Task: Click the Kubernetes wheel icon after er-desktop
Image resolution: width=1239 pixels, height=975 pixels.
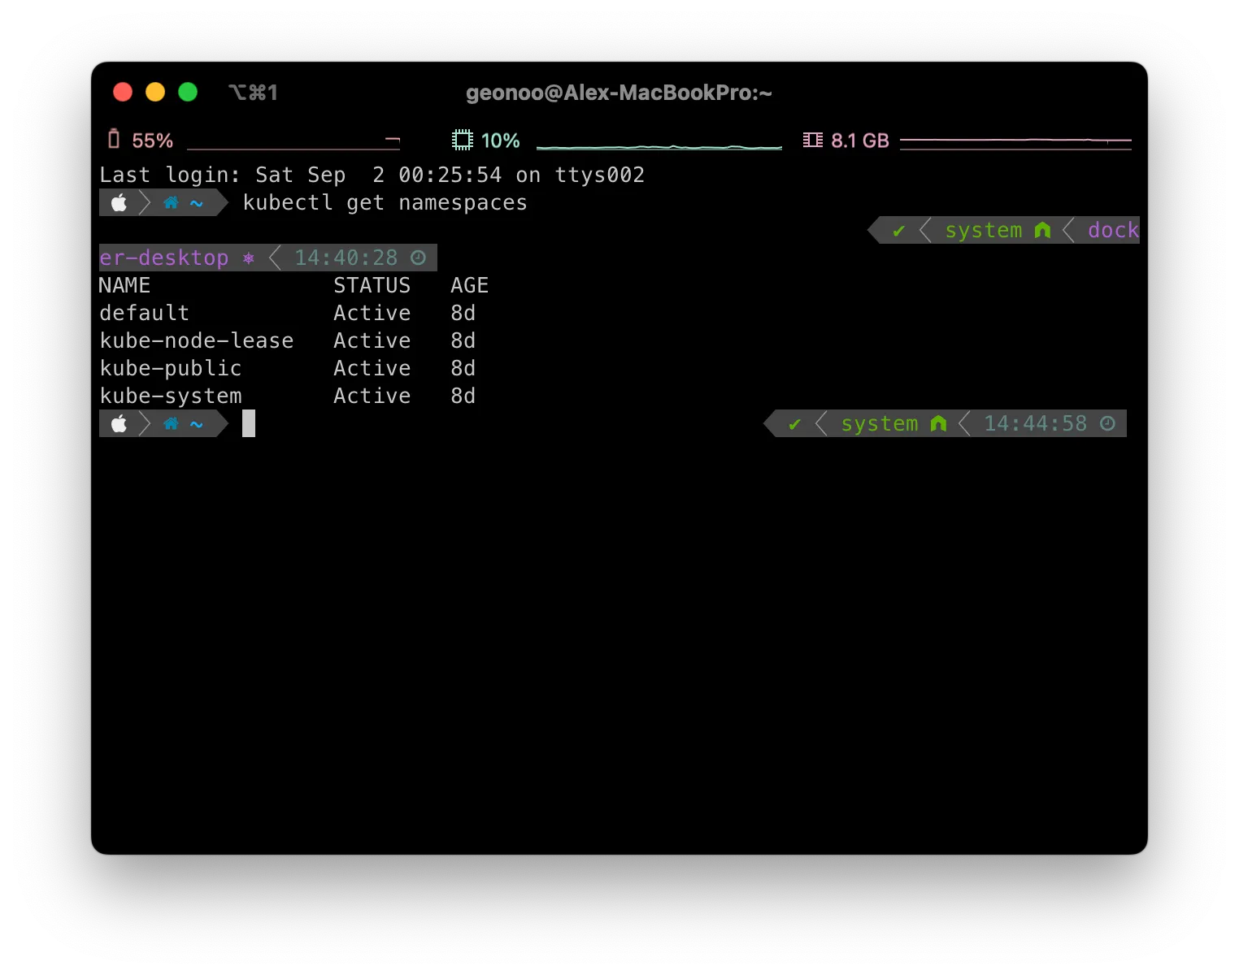Action: [249, 258]
